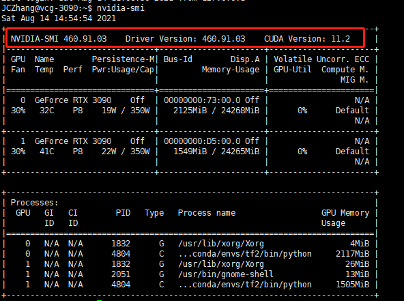The width and height of the screenshot is (404, 301).
Task: Select the 'Pwr:Usage/Cap' header
Action: coord(123,70)
